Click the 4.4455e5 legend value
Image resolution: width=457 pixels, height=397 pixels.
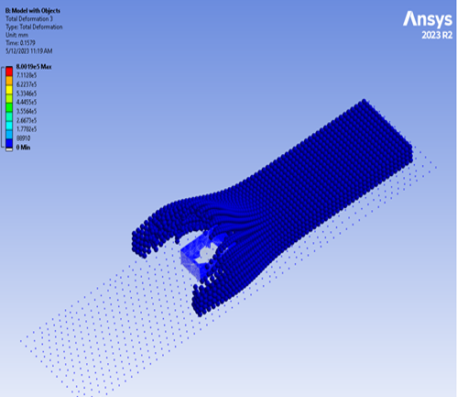tap(27, 102)
